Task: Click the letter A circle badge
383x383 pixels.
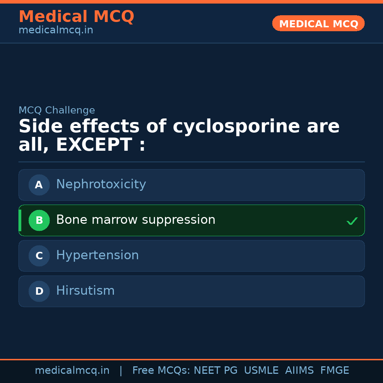Action: (39, 185)
